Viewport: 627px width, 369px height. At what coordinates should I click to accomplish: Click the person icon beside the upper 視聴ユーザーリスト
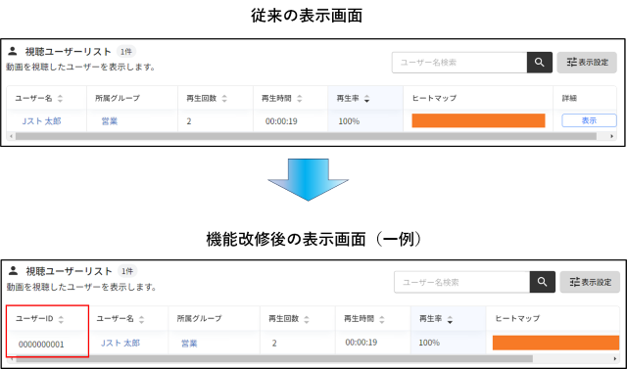point(13,51)
